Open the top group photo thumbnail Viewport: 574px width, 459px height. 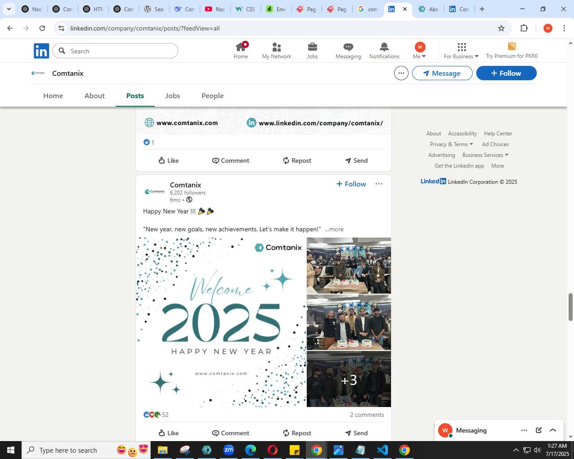coord(349,265)
